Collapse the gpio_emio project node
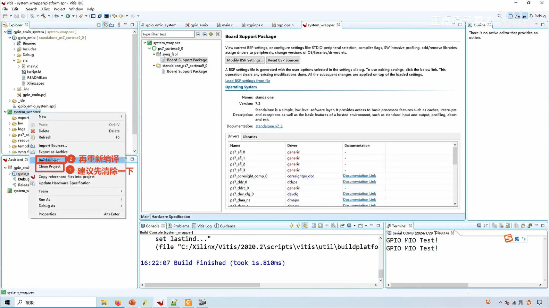 click(x=10, y=37)
